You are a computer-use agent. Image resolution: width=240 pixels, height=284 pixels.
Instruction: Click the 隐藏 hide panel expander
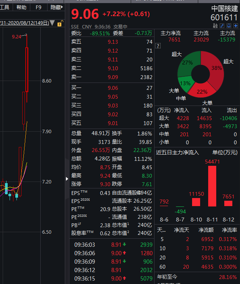click(55, 7)
